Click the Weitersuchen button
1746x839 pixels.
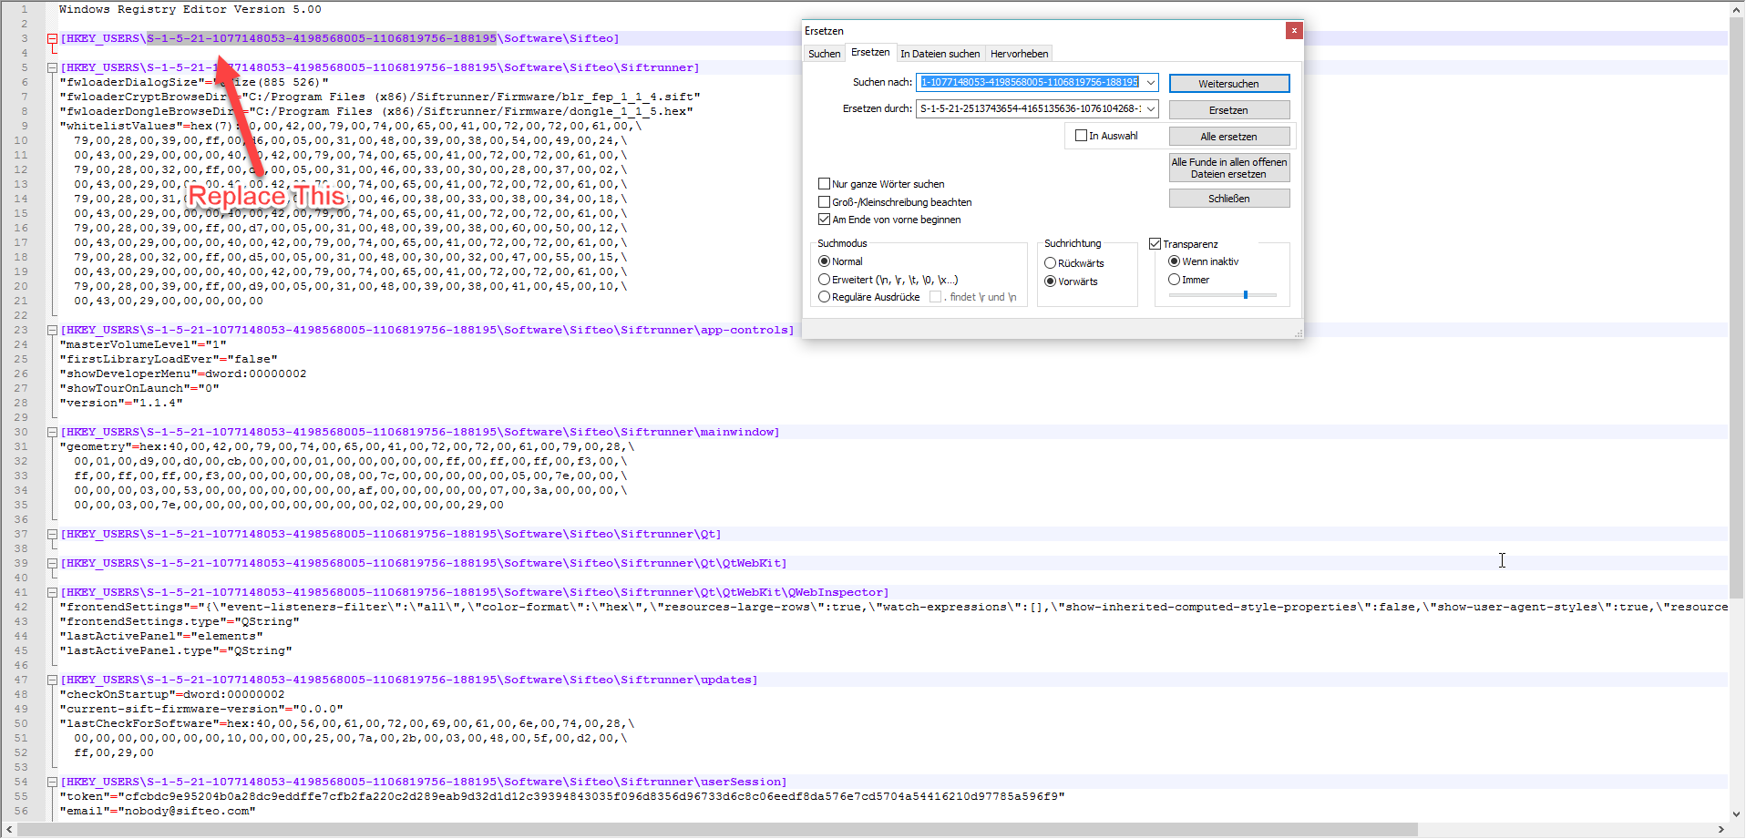coord(1229,84)
